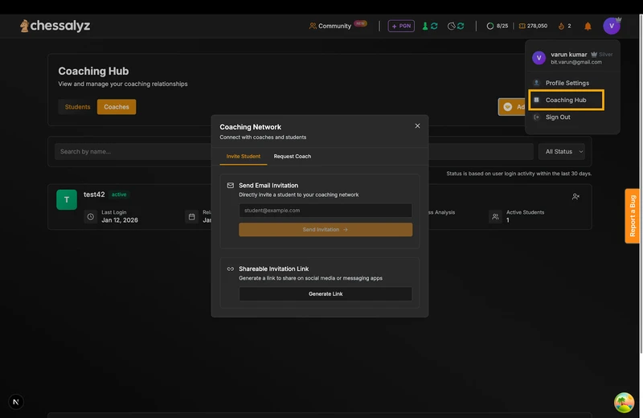The height and width of the screenshot is (418, 643).
Task: Select the Invite Student tab
Action: pyautogui.click(x=244, y=156)
